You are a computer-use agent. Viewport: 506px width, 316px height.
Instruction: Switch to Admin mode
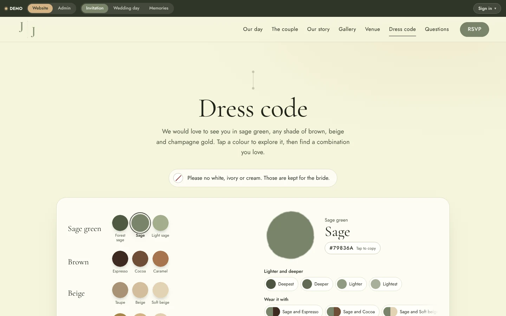(64, 8)
